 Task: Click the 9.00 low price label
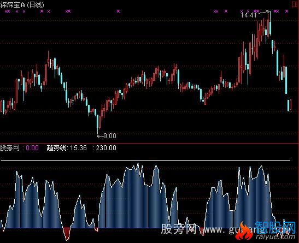coord(110,136)
